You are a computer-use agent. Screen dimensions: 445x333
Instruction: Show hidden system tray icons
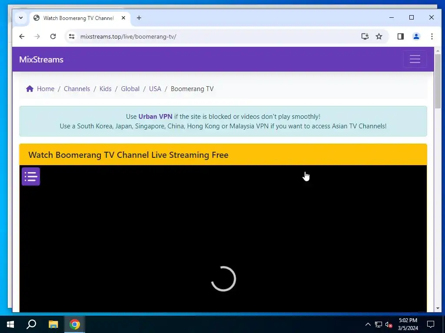pyautogui.click(x=368, y=324)
